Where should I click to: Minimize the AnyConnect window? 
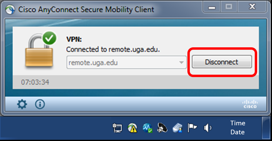point(211,7)
